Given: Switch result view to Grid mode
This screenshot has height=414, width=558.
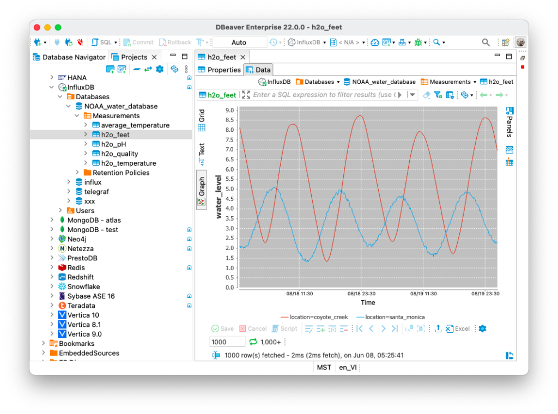Looking at the screenshot, I should pyautogui.click(x=202, y=120).
